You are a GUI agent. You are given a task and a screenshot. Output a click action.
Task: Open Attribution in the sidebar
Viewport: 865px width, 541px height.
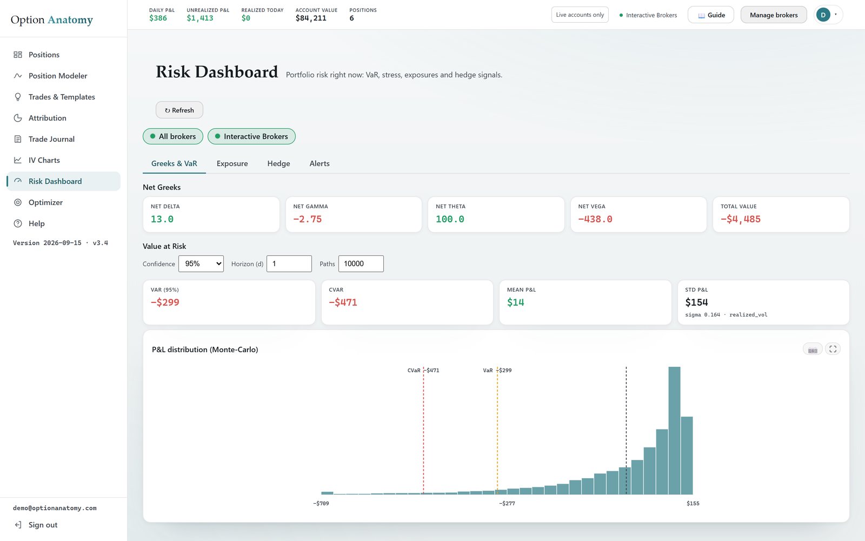point(63,118)
